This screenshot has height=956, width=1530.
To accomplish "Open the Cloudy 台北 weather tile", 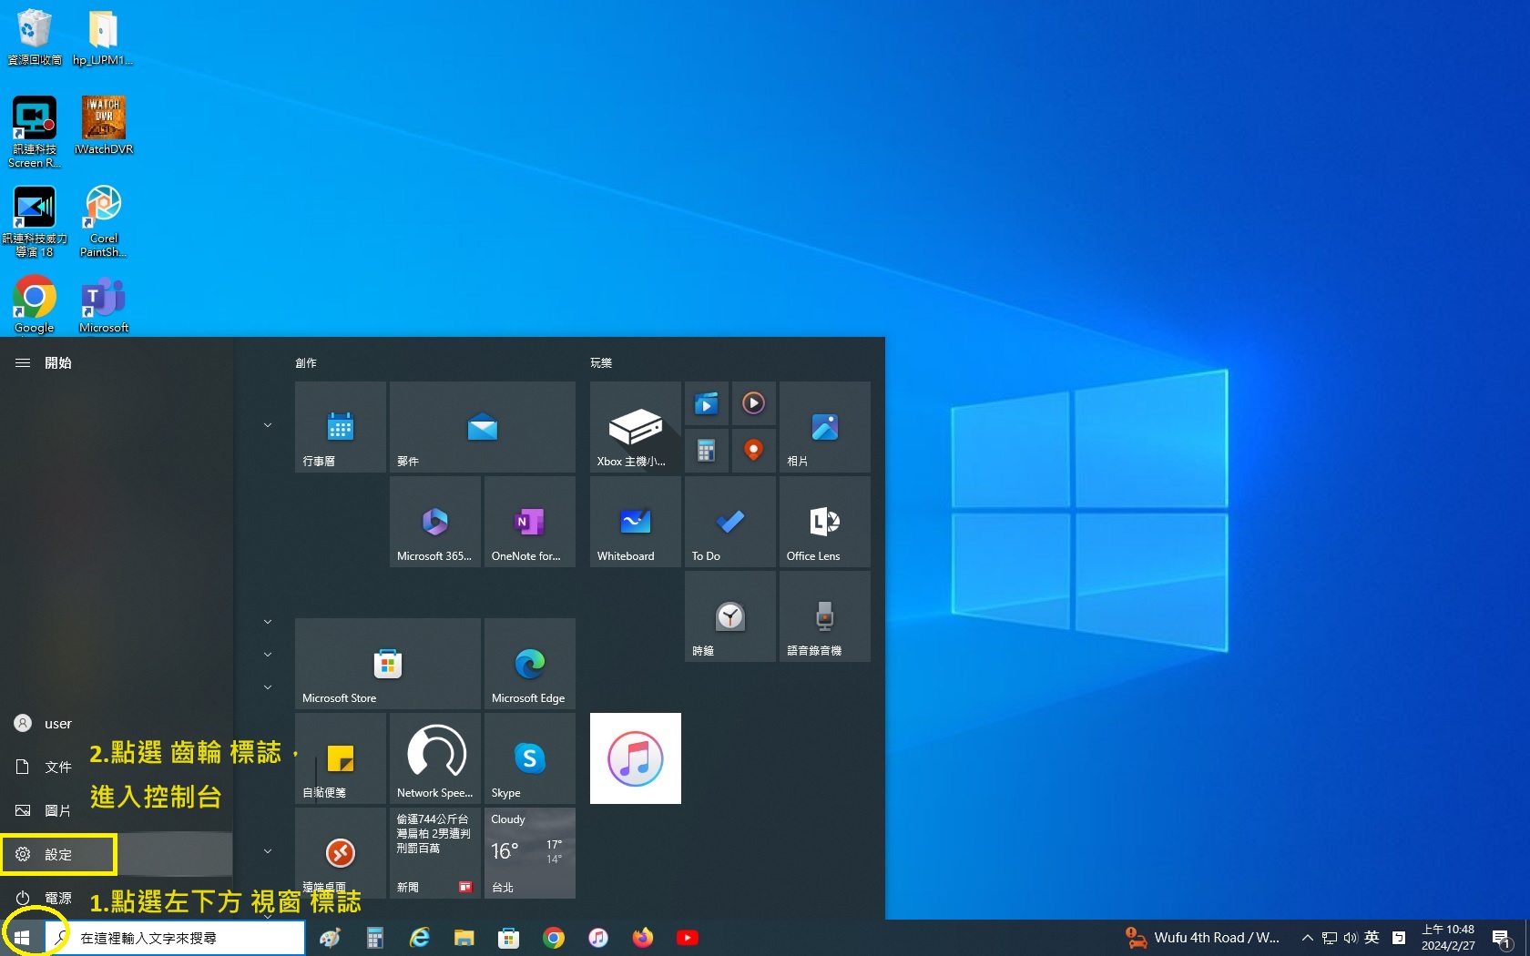I will (530, 853).
